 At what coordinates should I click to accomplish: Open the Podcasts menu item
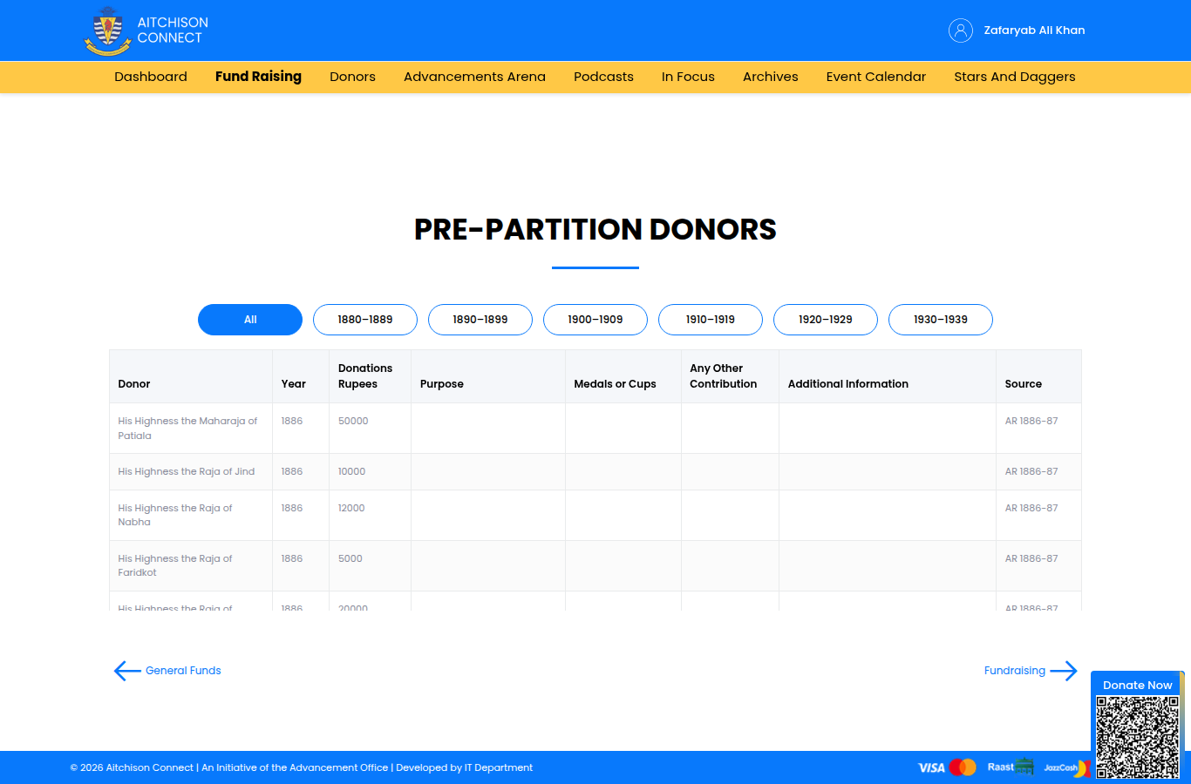603,77
